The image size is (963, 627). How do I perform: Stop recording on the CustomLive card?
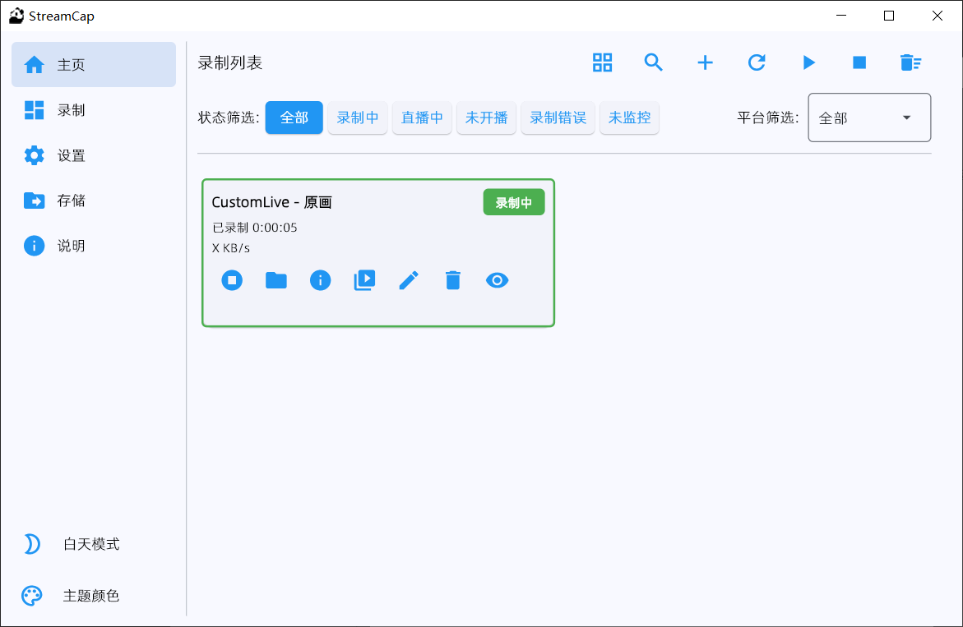click(231, 279)
